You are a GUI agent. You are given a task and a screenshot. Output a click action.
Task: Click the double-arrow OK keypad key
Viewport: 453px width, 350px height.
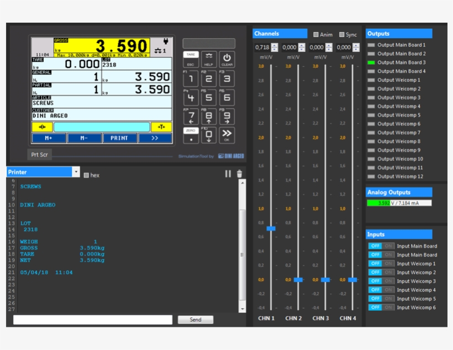click(227, 135)
